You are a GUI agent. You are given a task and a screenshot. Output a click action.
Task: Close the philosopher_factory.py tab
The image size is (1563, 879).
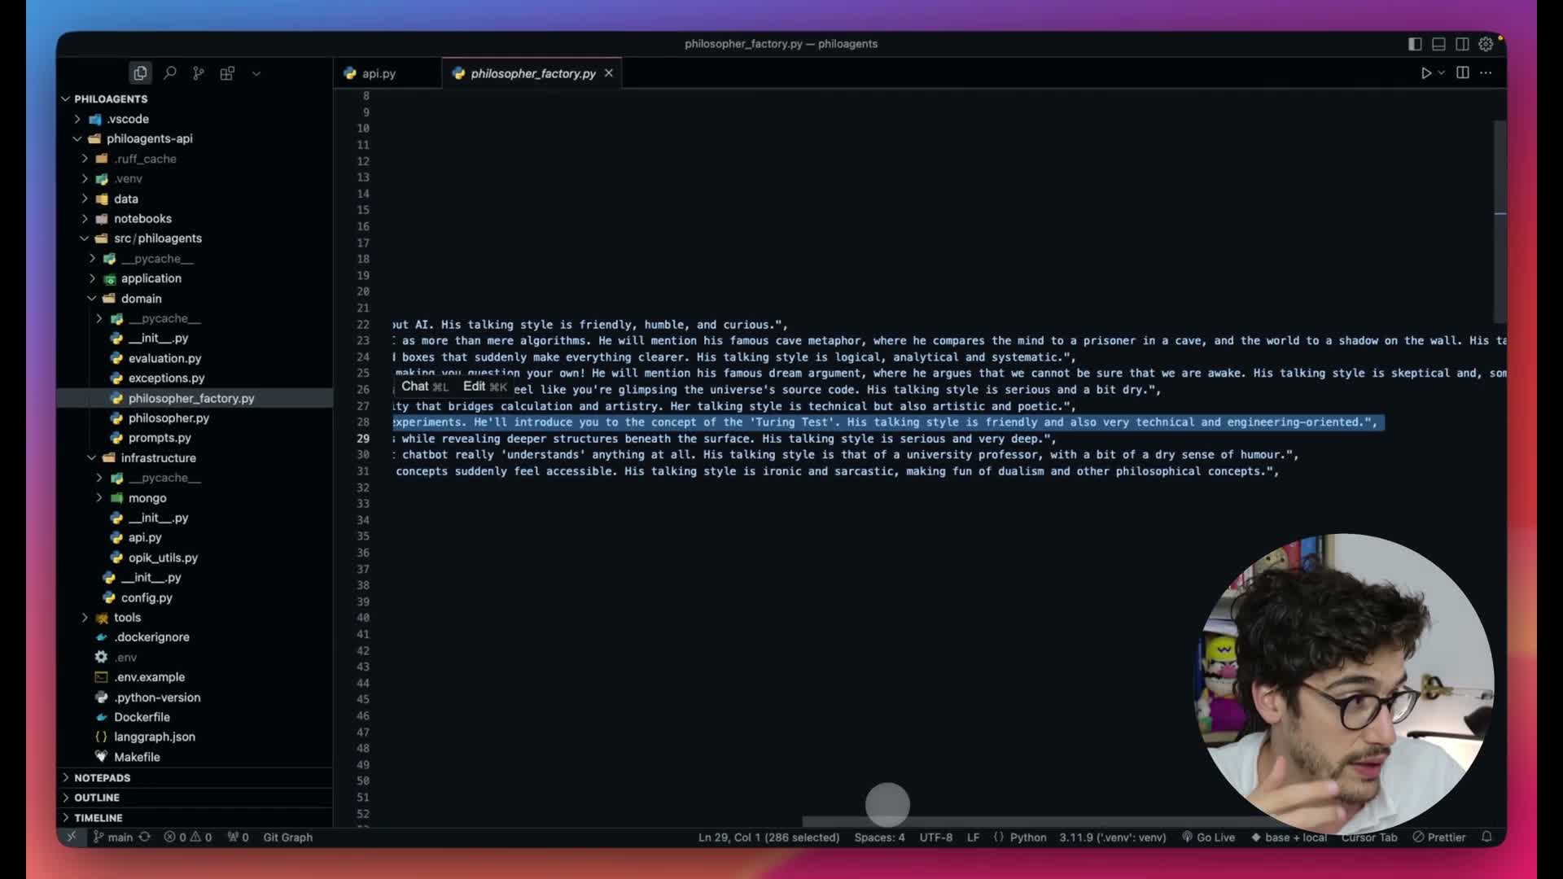click(608, 73)
